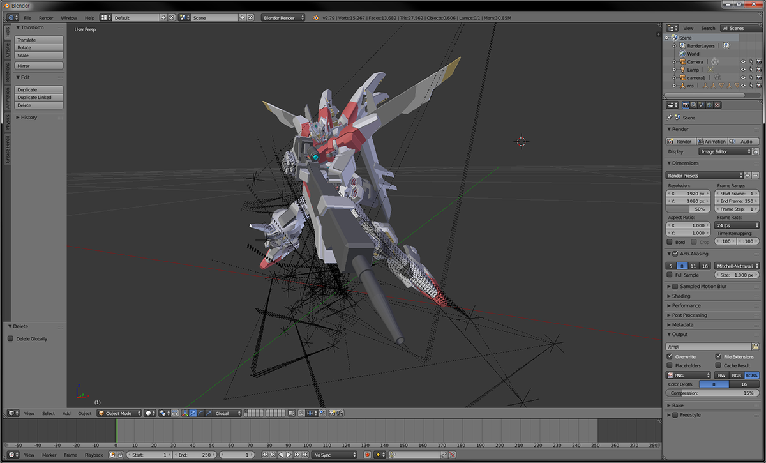Click the timeline editor type icon

pyautogui.click(x=13, y=455)
